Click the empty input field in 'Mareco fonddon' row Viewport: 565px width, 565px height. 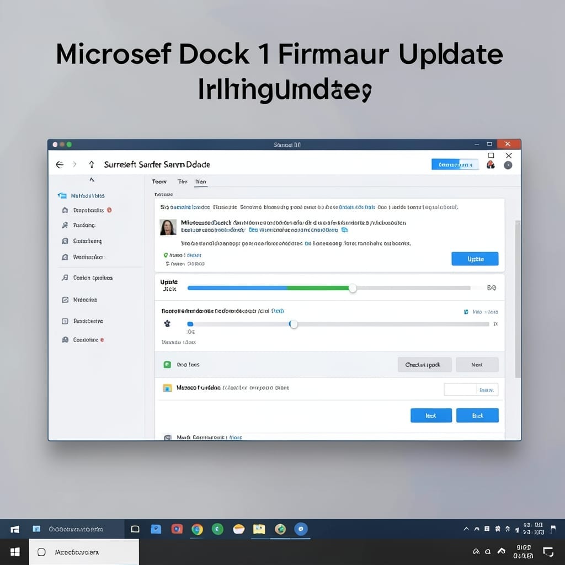pos(460,390)
